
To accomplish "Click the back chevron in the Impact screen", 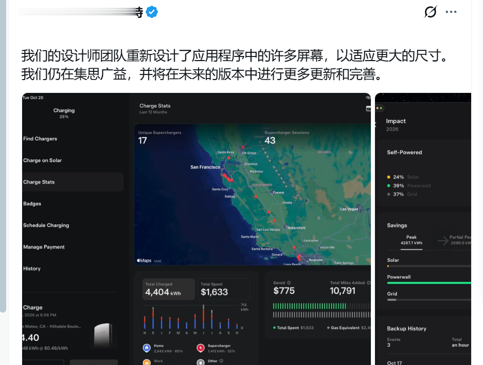I will coord(376,125).
